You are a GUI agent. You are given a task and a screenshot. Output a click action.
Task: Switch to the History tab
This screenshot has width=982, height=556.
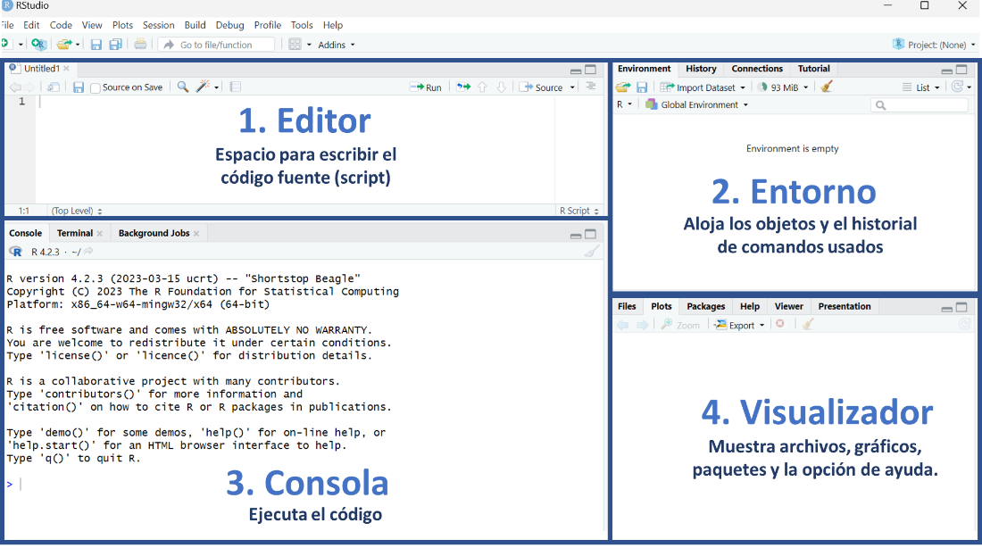click(701, 69)
